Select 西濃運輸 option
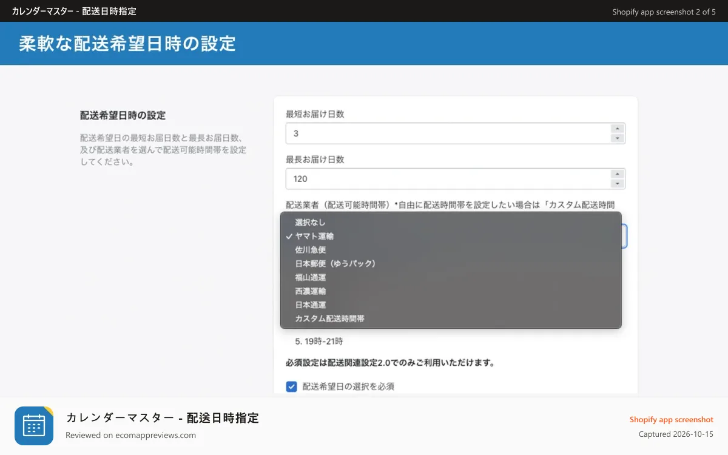728x455 pixels. tap(451, 291)
